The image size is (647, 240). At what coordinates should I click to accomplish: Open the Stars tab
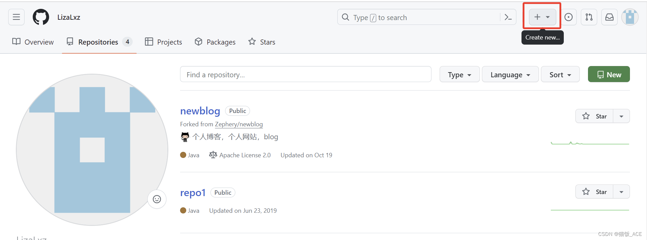coord(262,42)
